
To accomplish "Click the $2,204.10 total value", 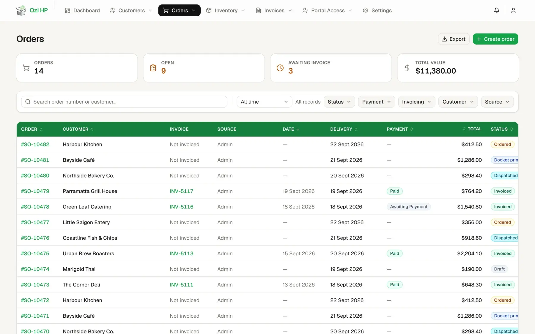I will (x=469, y=254).
